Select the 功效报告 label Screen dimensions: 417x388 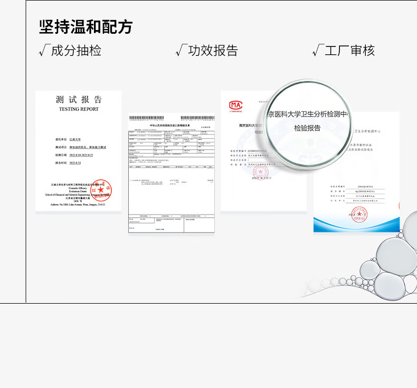click(x=213, y=51)
